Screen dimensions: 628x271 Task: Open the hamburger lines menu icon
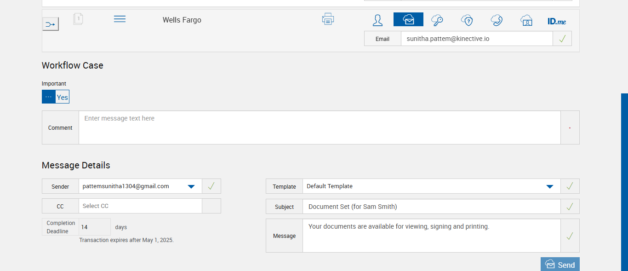(120, 19)
